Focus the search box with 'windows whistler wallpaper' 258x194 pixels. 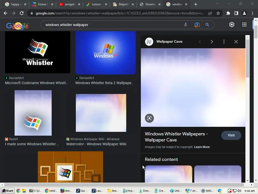[x=112, y=25]
